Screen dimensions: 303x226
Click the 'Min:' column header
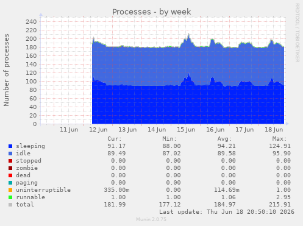pos(169,139)
